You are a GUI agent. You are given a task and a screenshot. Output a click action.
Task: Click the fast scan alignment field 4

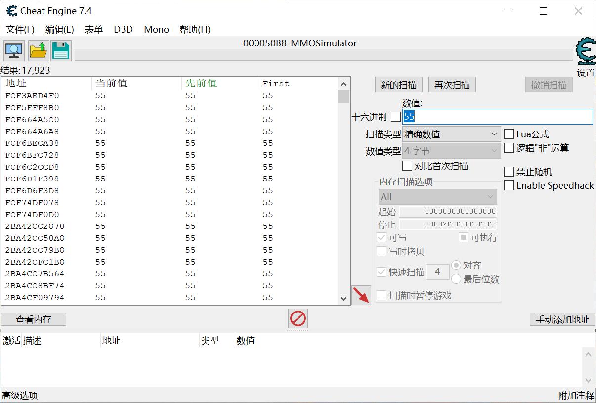437,271
